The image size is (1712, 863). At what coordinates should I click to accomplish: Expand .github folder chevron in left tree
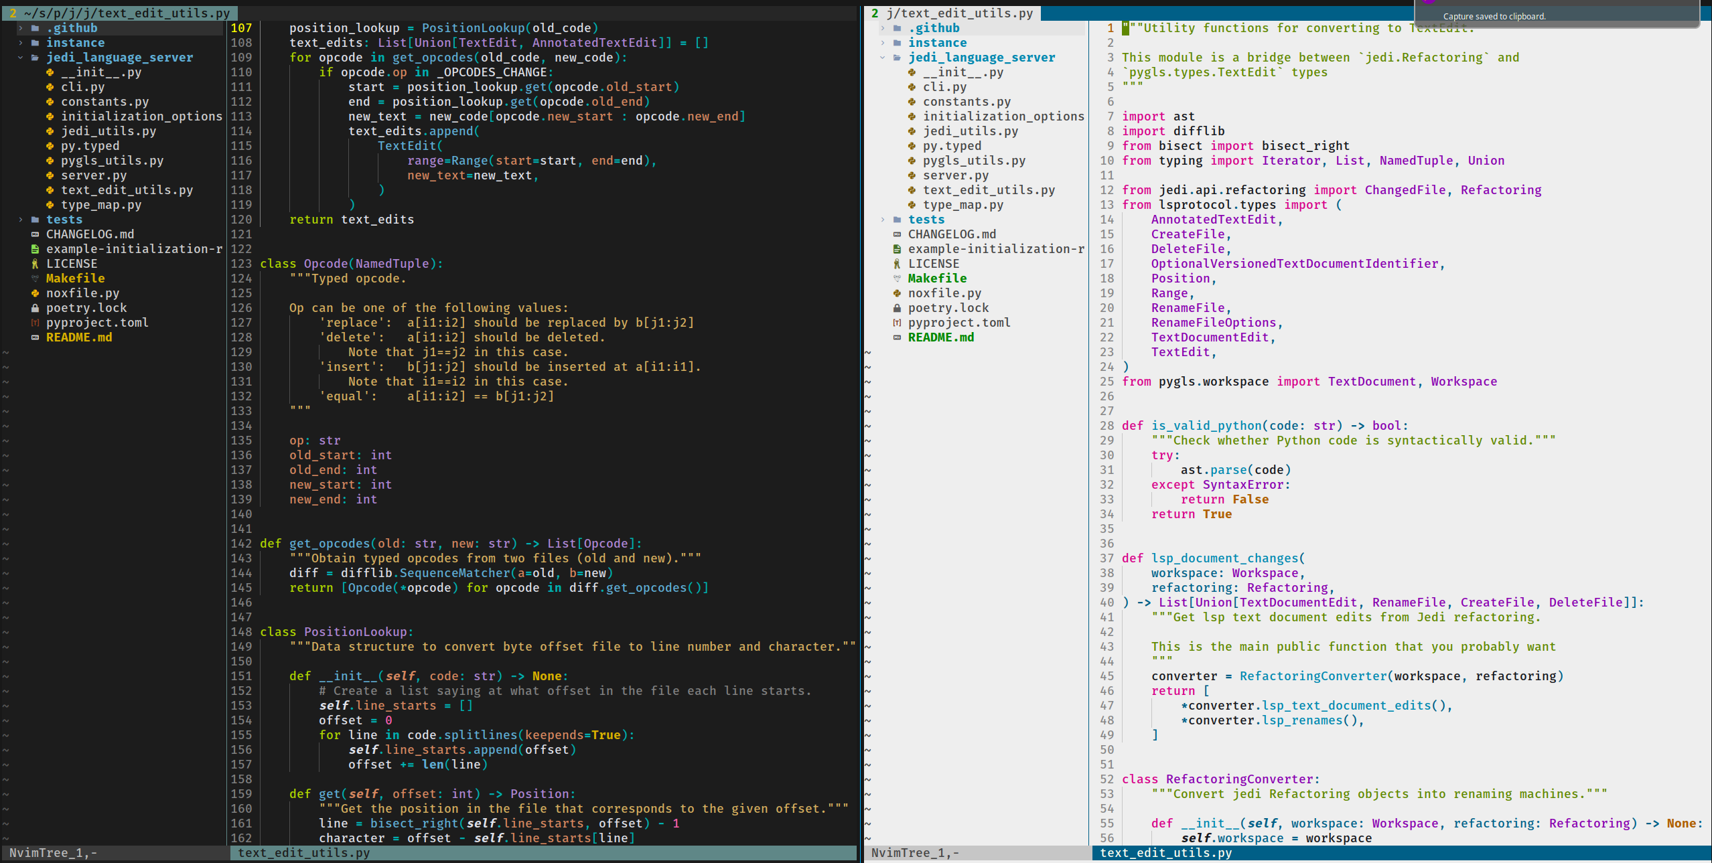(x=21, y=28)
